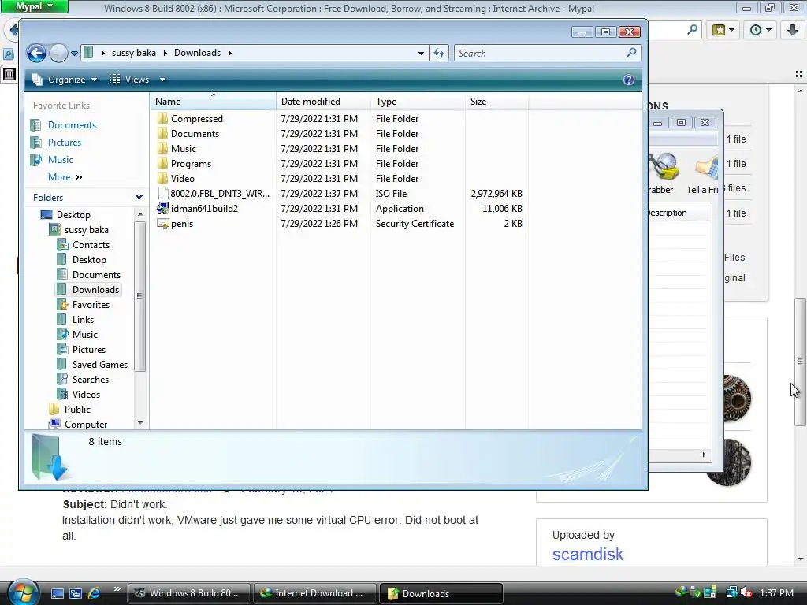Viewport: 807px width, 605px height.
Task: Click Downloads in address breadcrumb
Action: click(197, 53)
